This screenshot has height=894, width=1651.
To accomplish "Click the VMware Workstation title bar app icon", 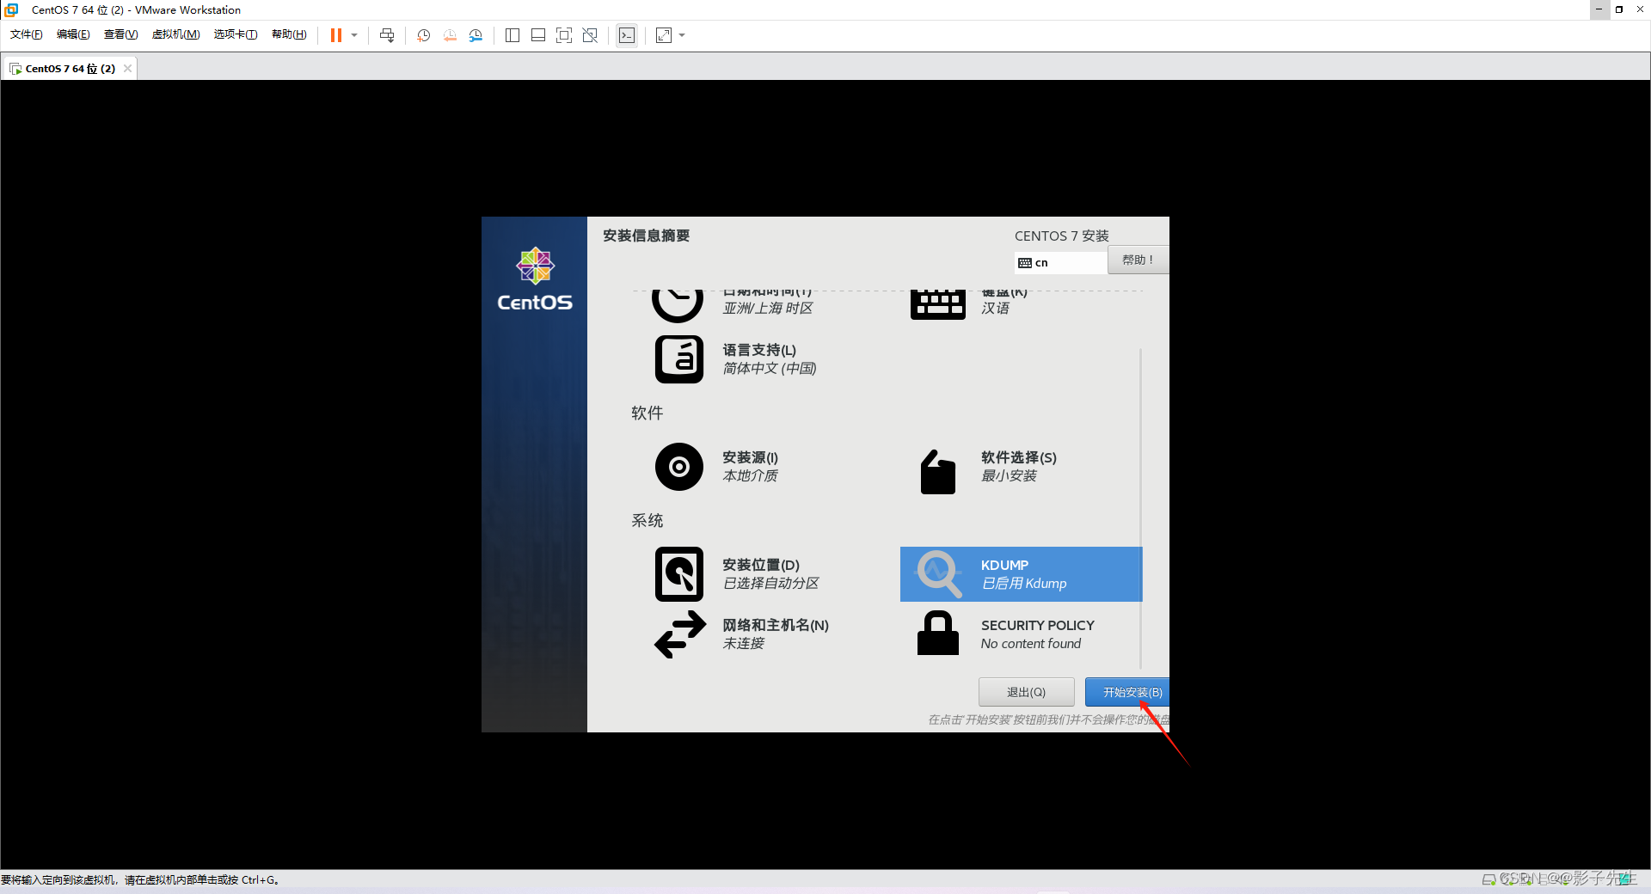I will 12,9.
